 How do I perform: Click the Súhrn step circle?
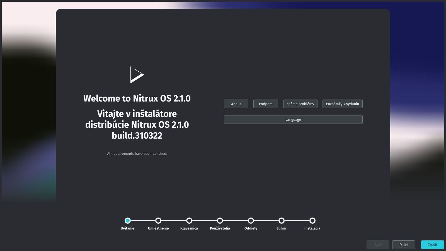click(282, 221)
